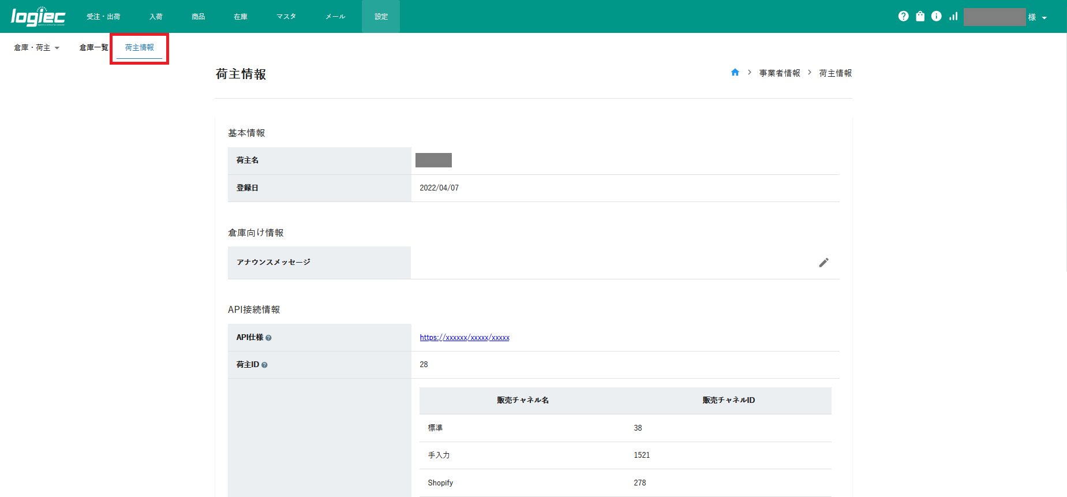This screenshot has height=497, width=1067.
Task: Click the help icon beside API仕様
Action: pos(268,338)
